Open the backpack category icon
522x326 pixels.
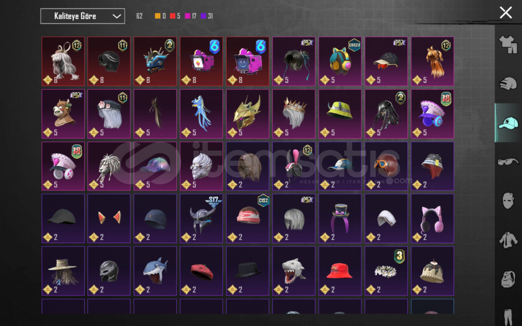[508, 279]
